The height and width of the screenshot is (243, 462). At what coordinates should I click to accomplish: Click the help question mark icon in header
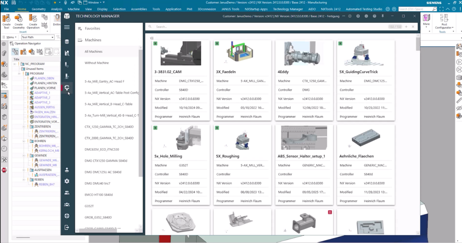pyautogui.click(x=374, y=16)
